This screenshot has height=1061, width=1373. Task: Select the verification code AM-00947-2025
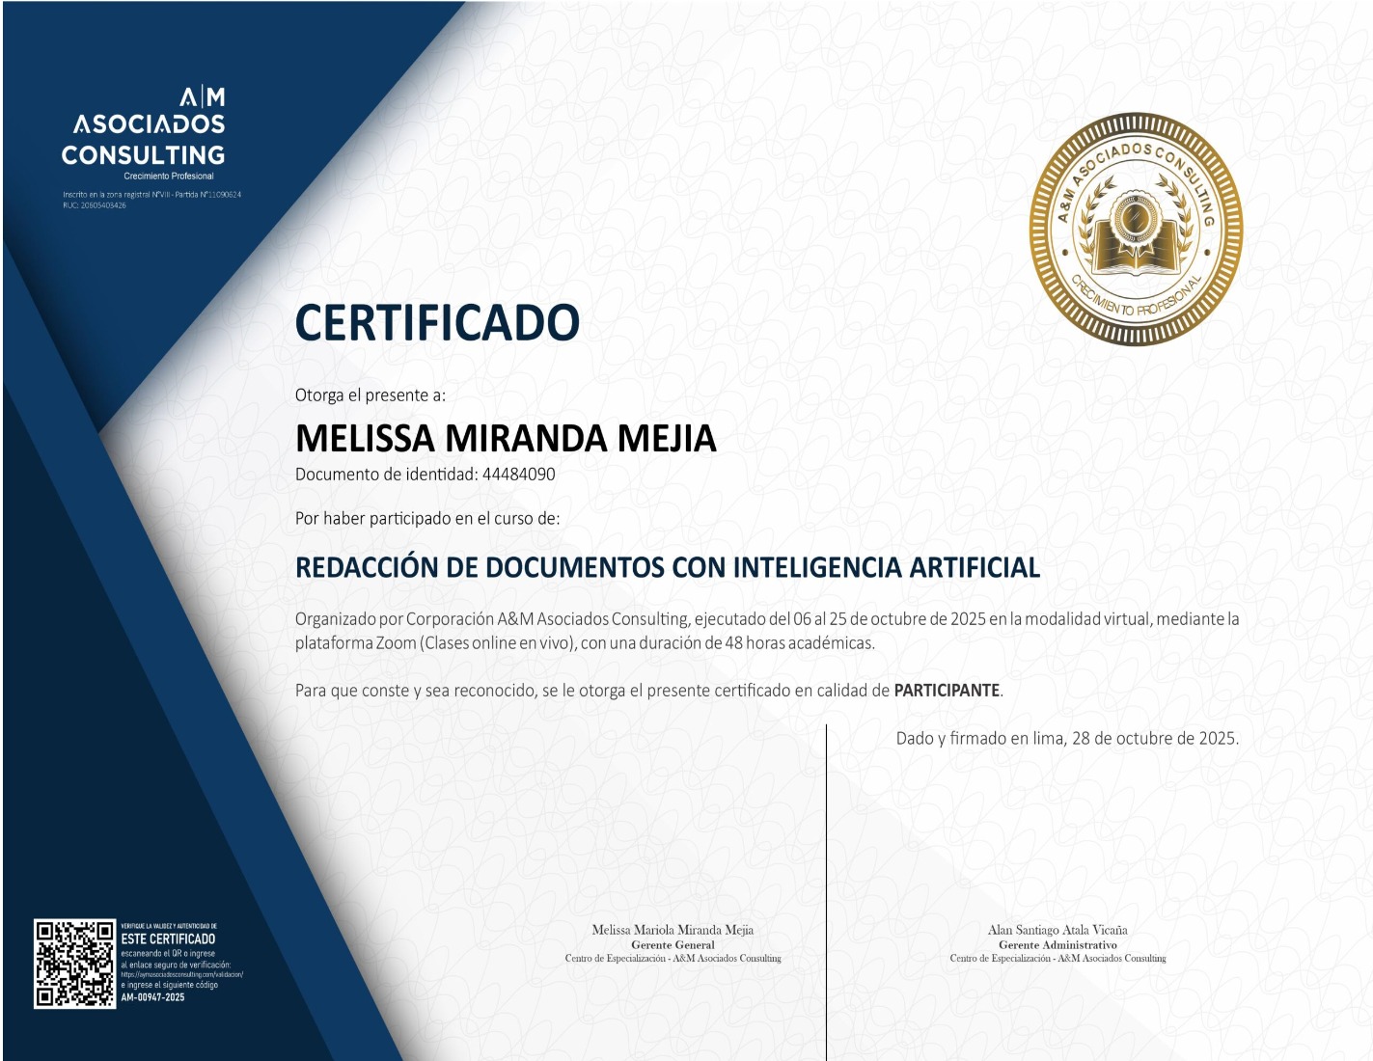point(152,997)
